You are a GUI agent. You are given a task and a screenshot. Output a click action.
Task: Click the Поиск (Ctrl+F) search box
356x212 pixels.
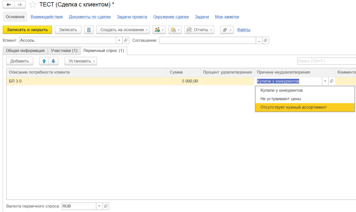[326, 61]
